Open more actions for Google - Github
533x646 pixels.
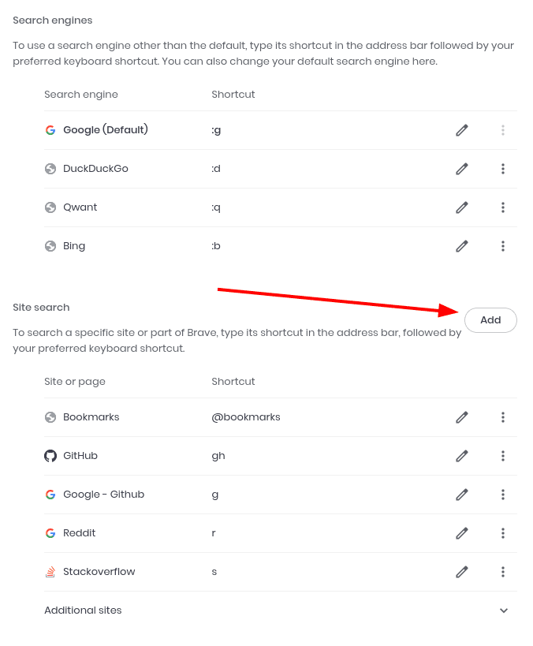point(503,495)
